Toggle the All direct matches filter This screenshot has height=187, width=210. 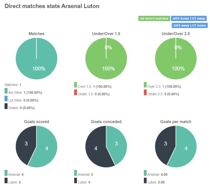point(154,18)
